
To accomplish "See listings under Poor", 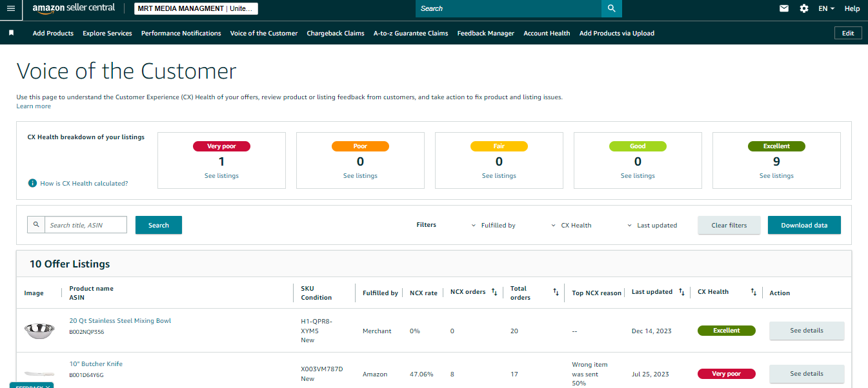I will tap(360, 175).
